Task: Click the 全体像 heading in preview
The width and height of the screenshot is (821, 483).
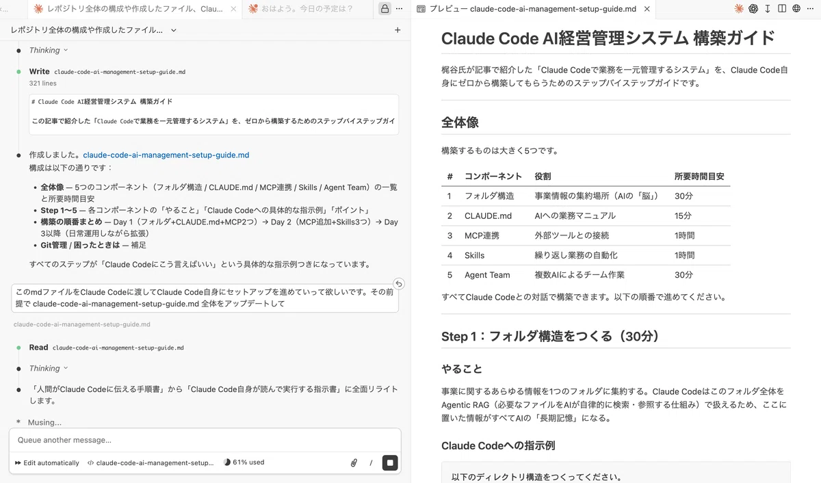Action: click(x=460, y=122)
